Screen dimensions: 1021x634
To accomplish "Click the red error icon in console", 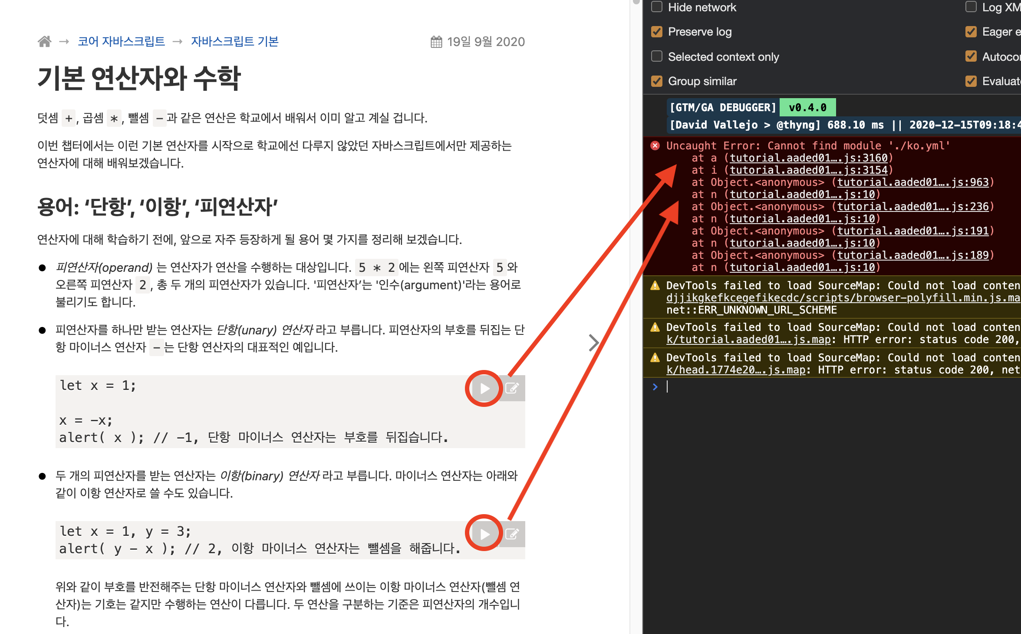I will pyautogui.click(x=655, y=145).
